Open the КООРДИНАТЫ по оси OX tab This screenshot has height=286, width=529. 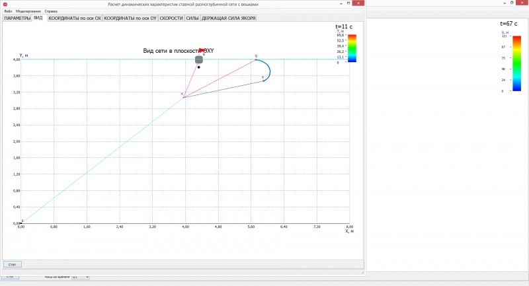point(75,18)
